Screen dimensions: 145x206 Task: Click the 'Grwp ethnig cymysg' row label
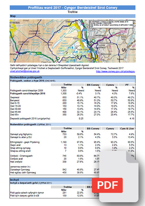click(x=20, y=148)
